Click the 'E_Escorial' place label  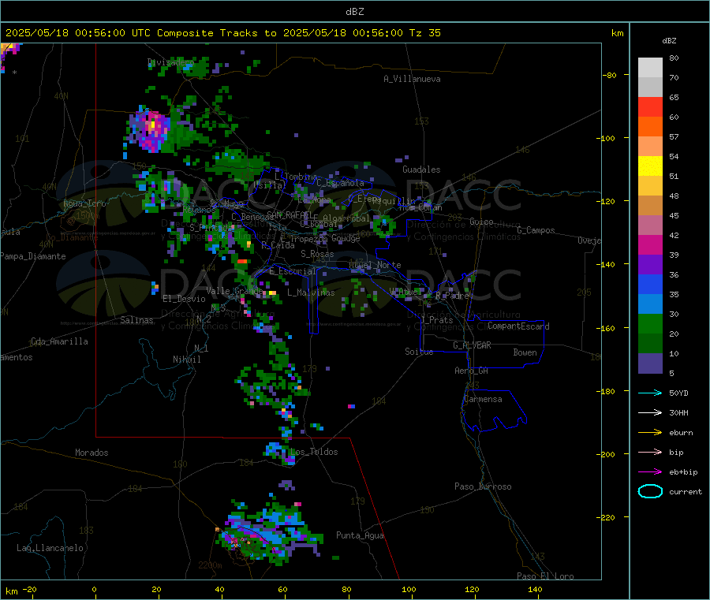click(x=293, y=271)
